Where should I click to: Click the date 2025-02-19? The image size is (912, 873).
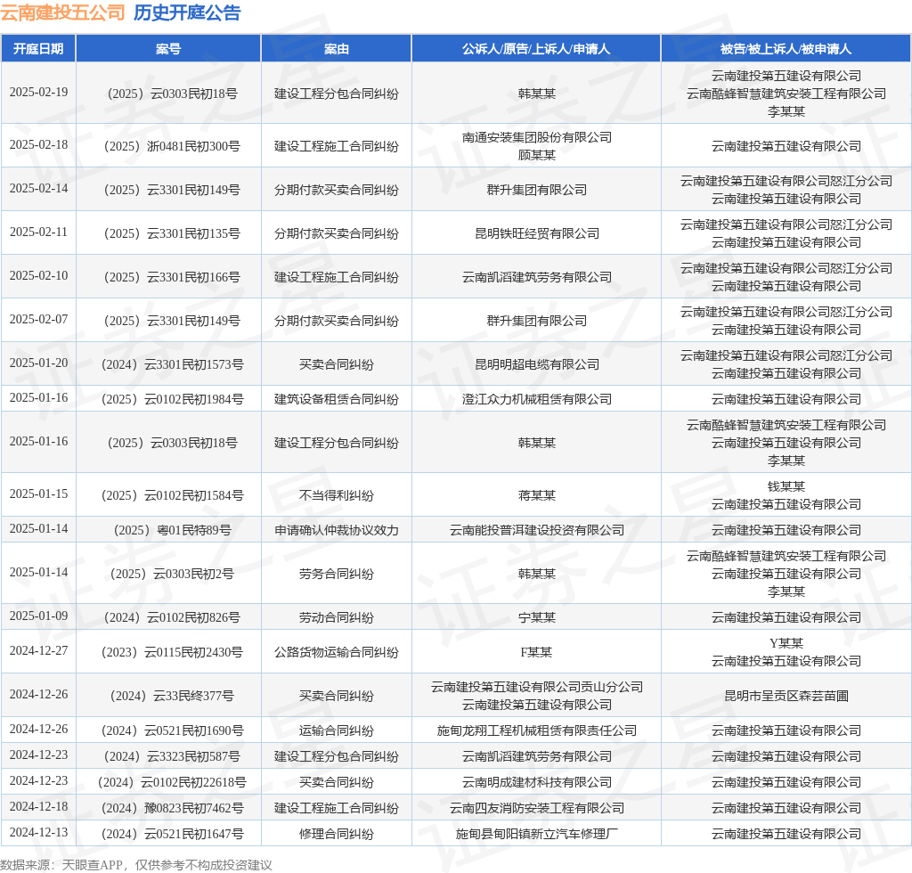tap(38, 93)
